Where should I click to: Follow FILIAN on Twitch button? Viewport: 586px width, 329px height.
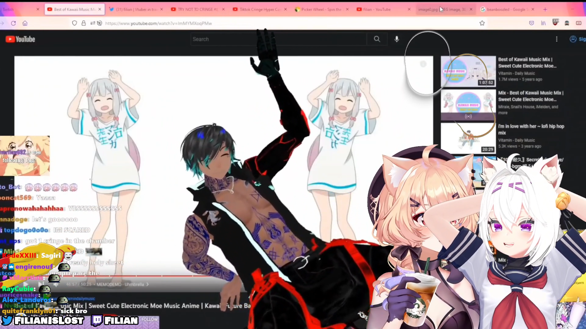coord(150,319)
